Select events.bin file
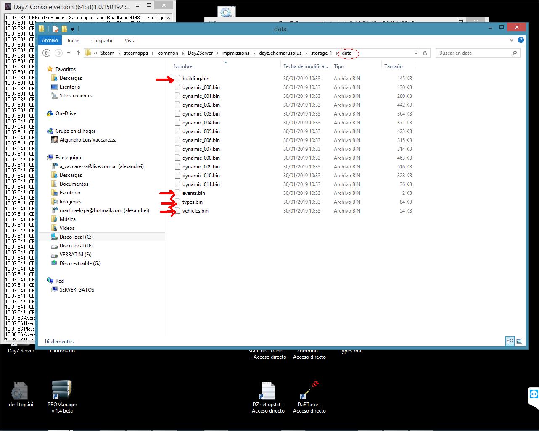The height and width of the screenshot is (431, 539). (x=193, y=193)
